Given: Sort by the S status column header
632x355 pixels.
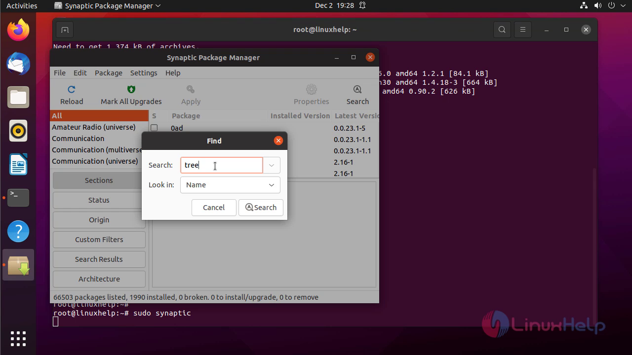Looking at the screenshot, I should click(x=154, y=116).
